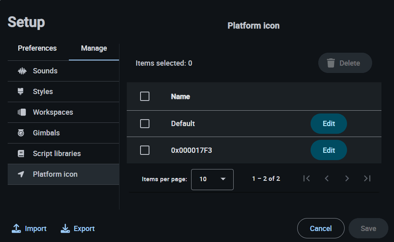The width and height of the screenshot is (394, 242).
Task: Open the Items per page dropdown
Action: pyautogui.click(x=212, y=179)
